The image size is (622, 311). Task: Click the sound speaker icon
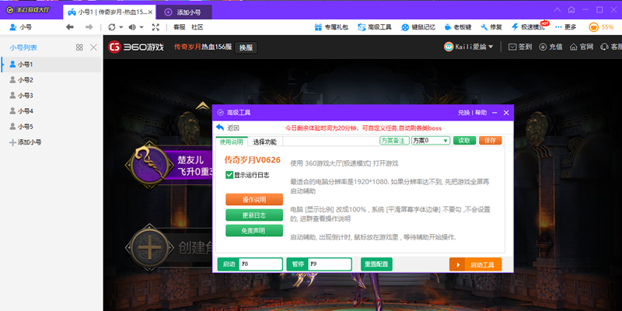pos(132,27)
